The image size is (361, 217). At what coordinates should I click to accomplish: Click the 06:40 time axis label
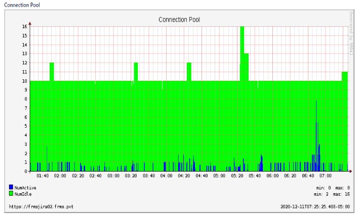tap(308, 176)
